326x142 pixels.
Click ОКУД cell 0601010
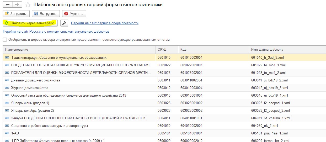[x=164, y=57]
